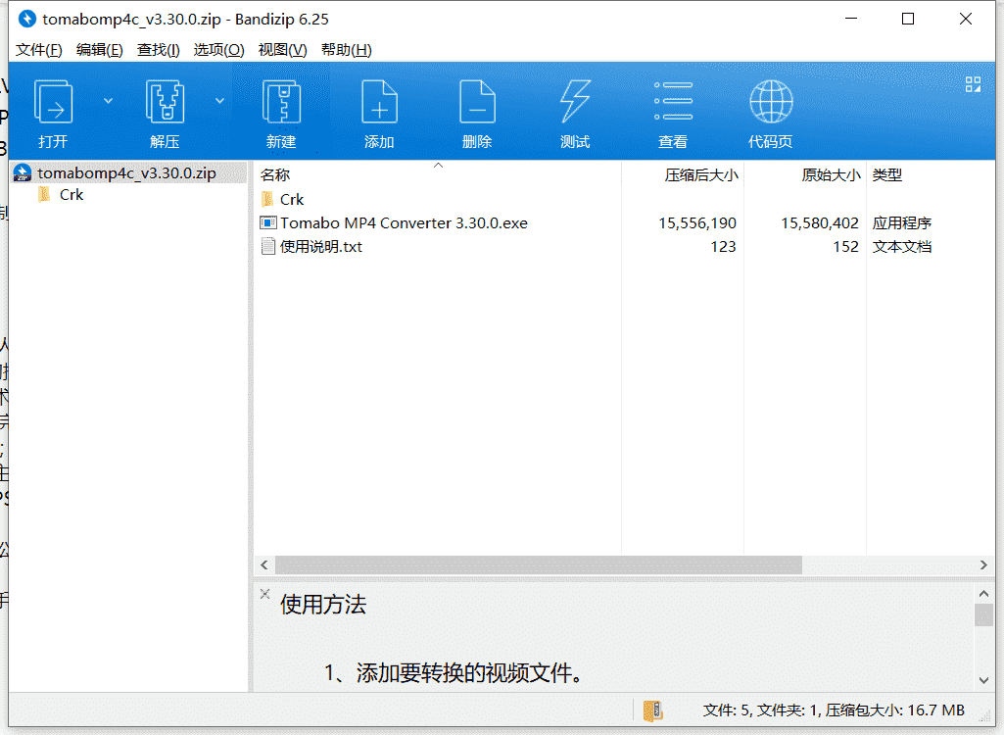
Task: Click the status bar file count text
Action: click(834, 710)
